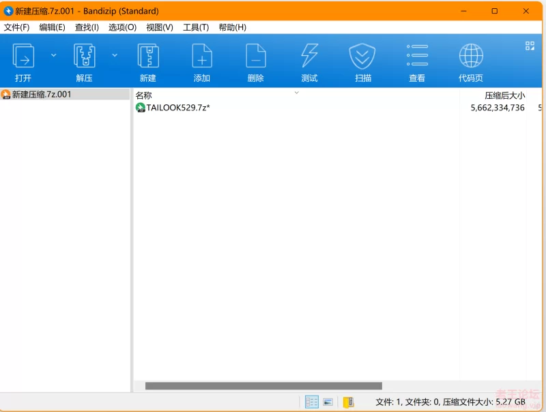Click the Add files (添加) icon

(202, 56)
